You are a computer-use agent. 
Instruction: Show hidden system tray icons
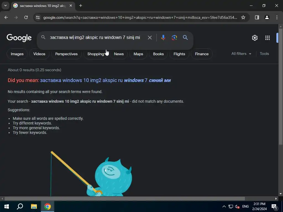(224, 206)
